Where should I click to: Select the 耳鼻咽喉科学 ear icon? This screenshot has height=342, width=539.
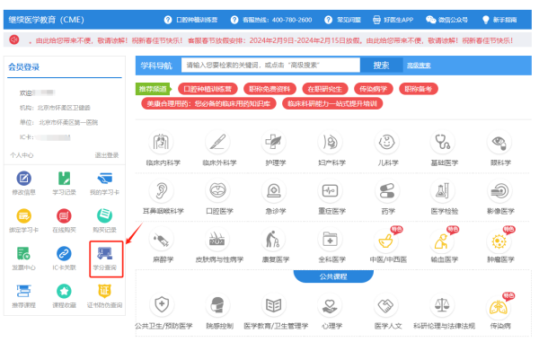point(161,190)
